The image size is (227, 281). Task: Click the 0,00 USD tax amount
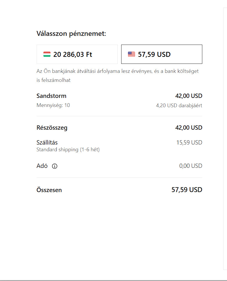tap(190, 166)
